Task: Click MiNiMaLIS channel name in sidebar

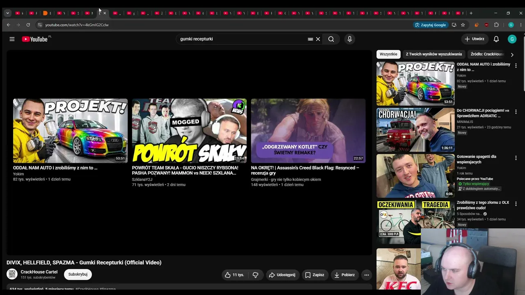Action: [465, 122]
